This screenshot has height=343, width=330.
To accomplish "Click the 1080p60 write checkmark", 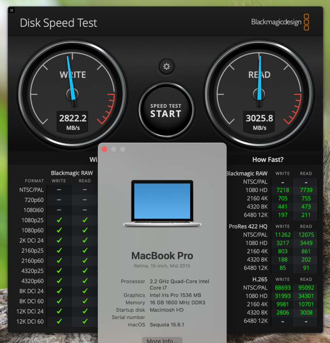I will pos(59,230).
